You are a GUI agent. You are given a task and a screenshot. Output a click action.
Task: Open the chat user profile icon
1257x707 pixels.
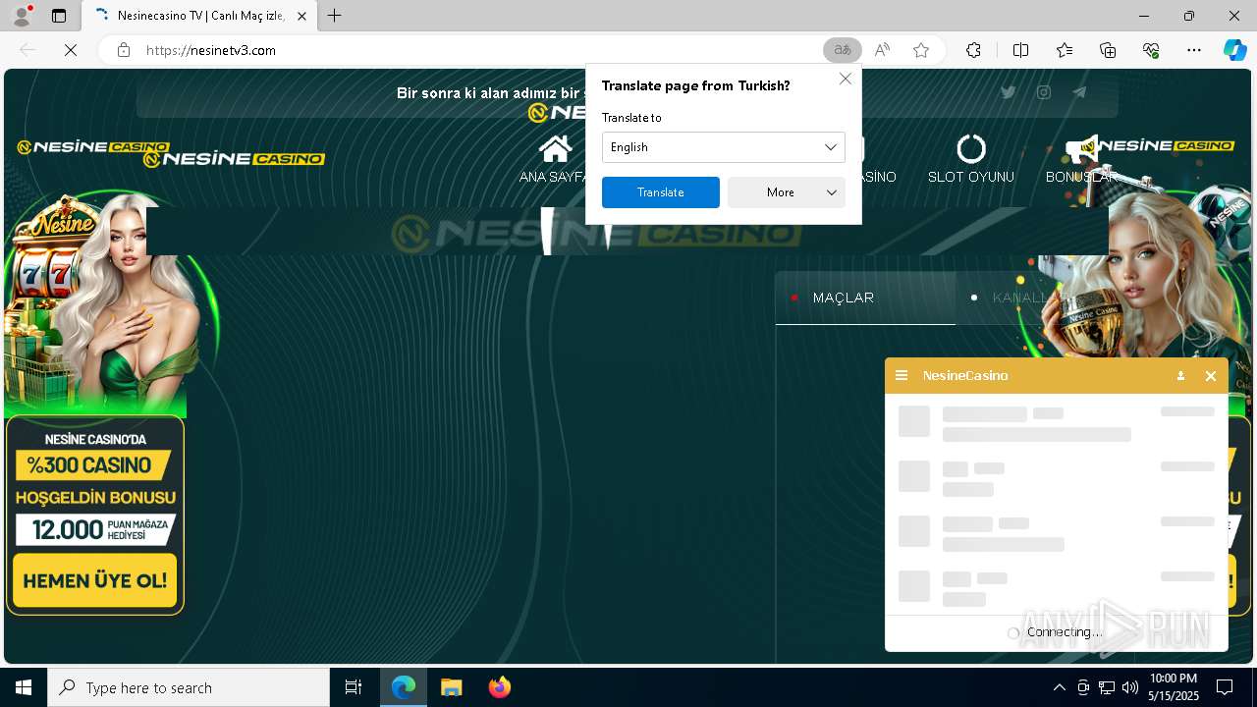[1180, 376]
